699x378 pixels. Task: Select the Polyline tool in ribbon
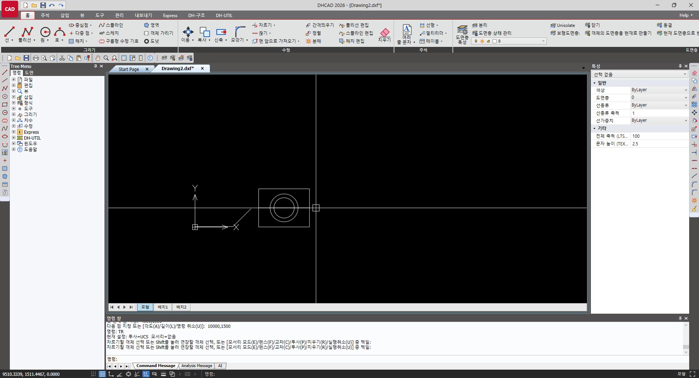click(27, 34)
